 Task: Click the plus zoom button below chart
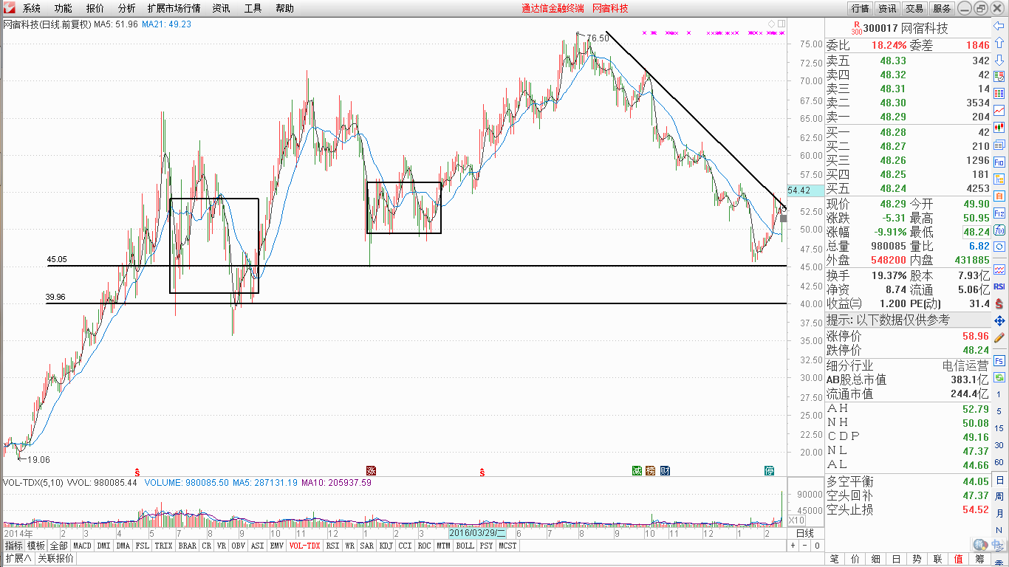pos(793,546)
